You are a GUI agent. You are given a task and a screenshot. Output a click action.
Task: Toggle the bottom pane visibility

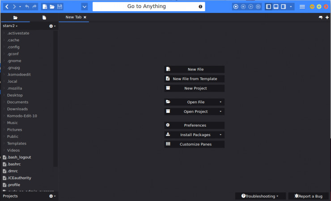pyautogui.click(x=276, y=7)
